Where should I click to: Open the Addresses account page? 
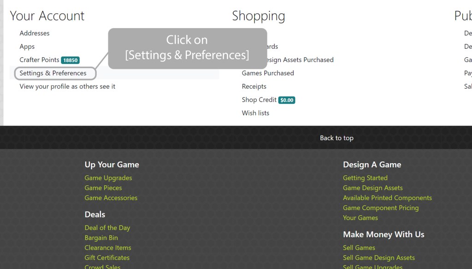tap(35, 33)
